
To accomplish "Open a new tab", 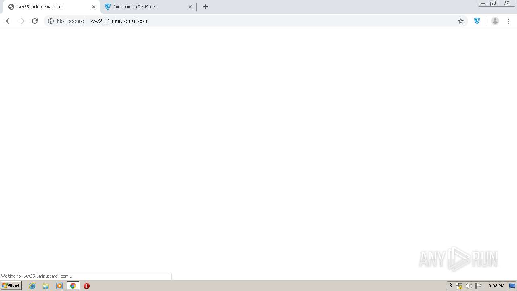I will click(x=206, y=7).
